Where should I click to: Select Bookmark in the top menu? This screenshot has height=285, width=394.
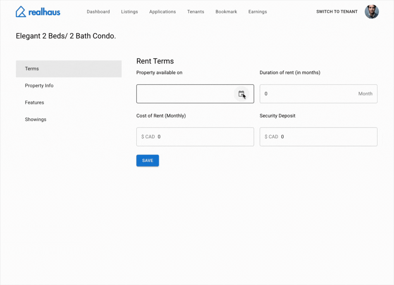coord(226,12)
